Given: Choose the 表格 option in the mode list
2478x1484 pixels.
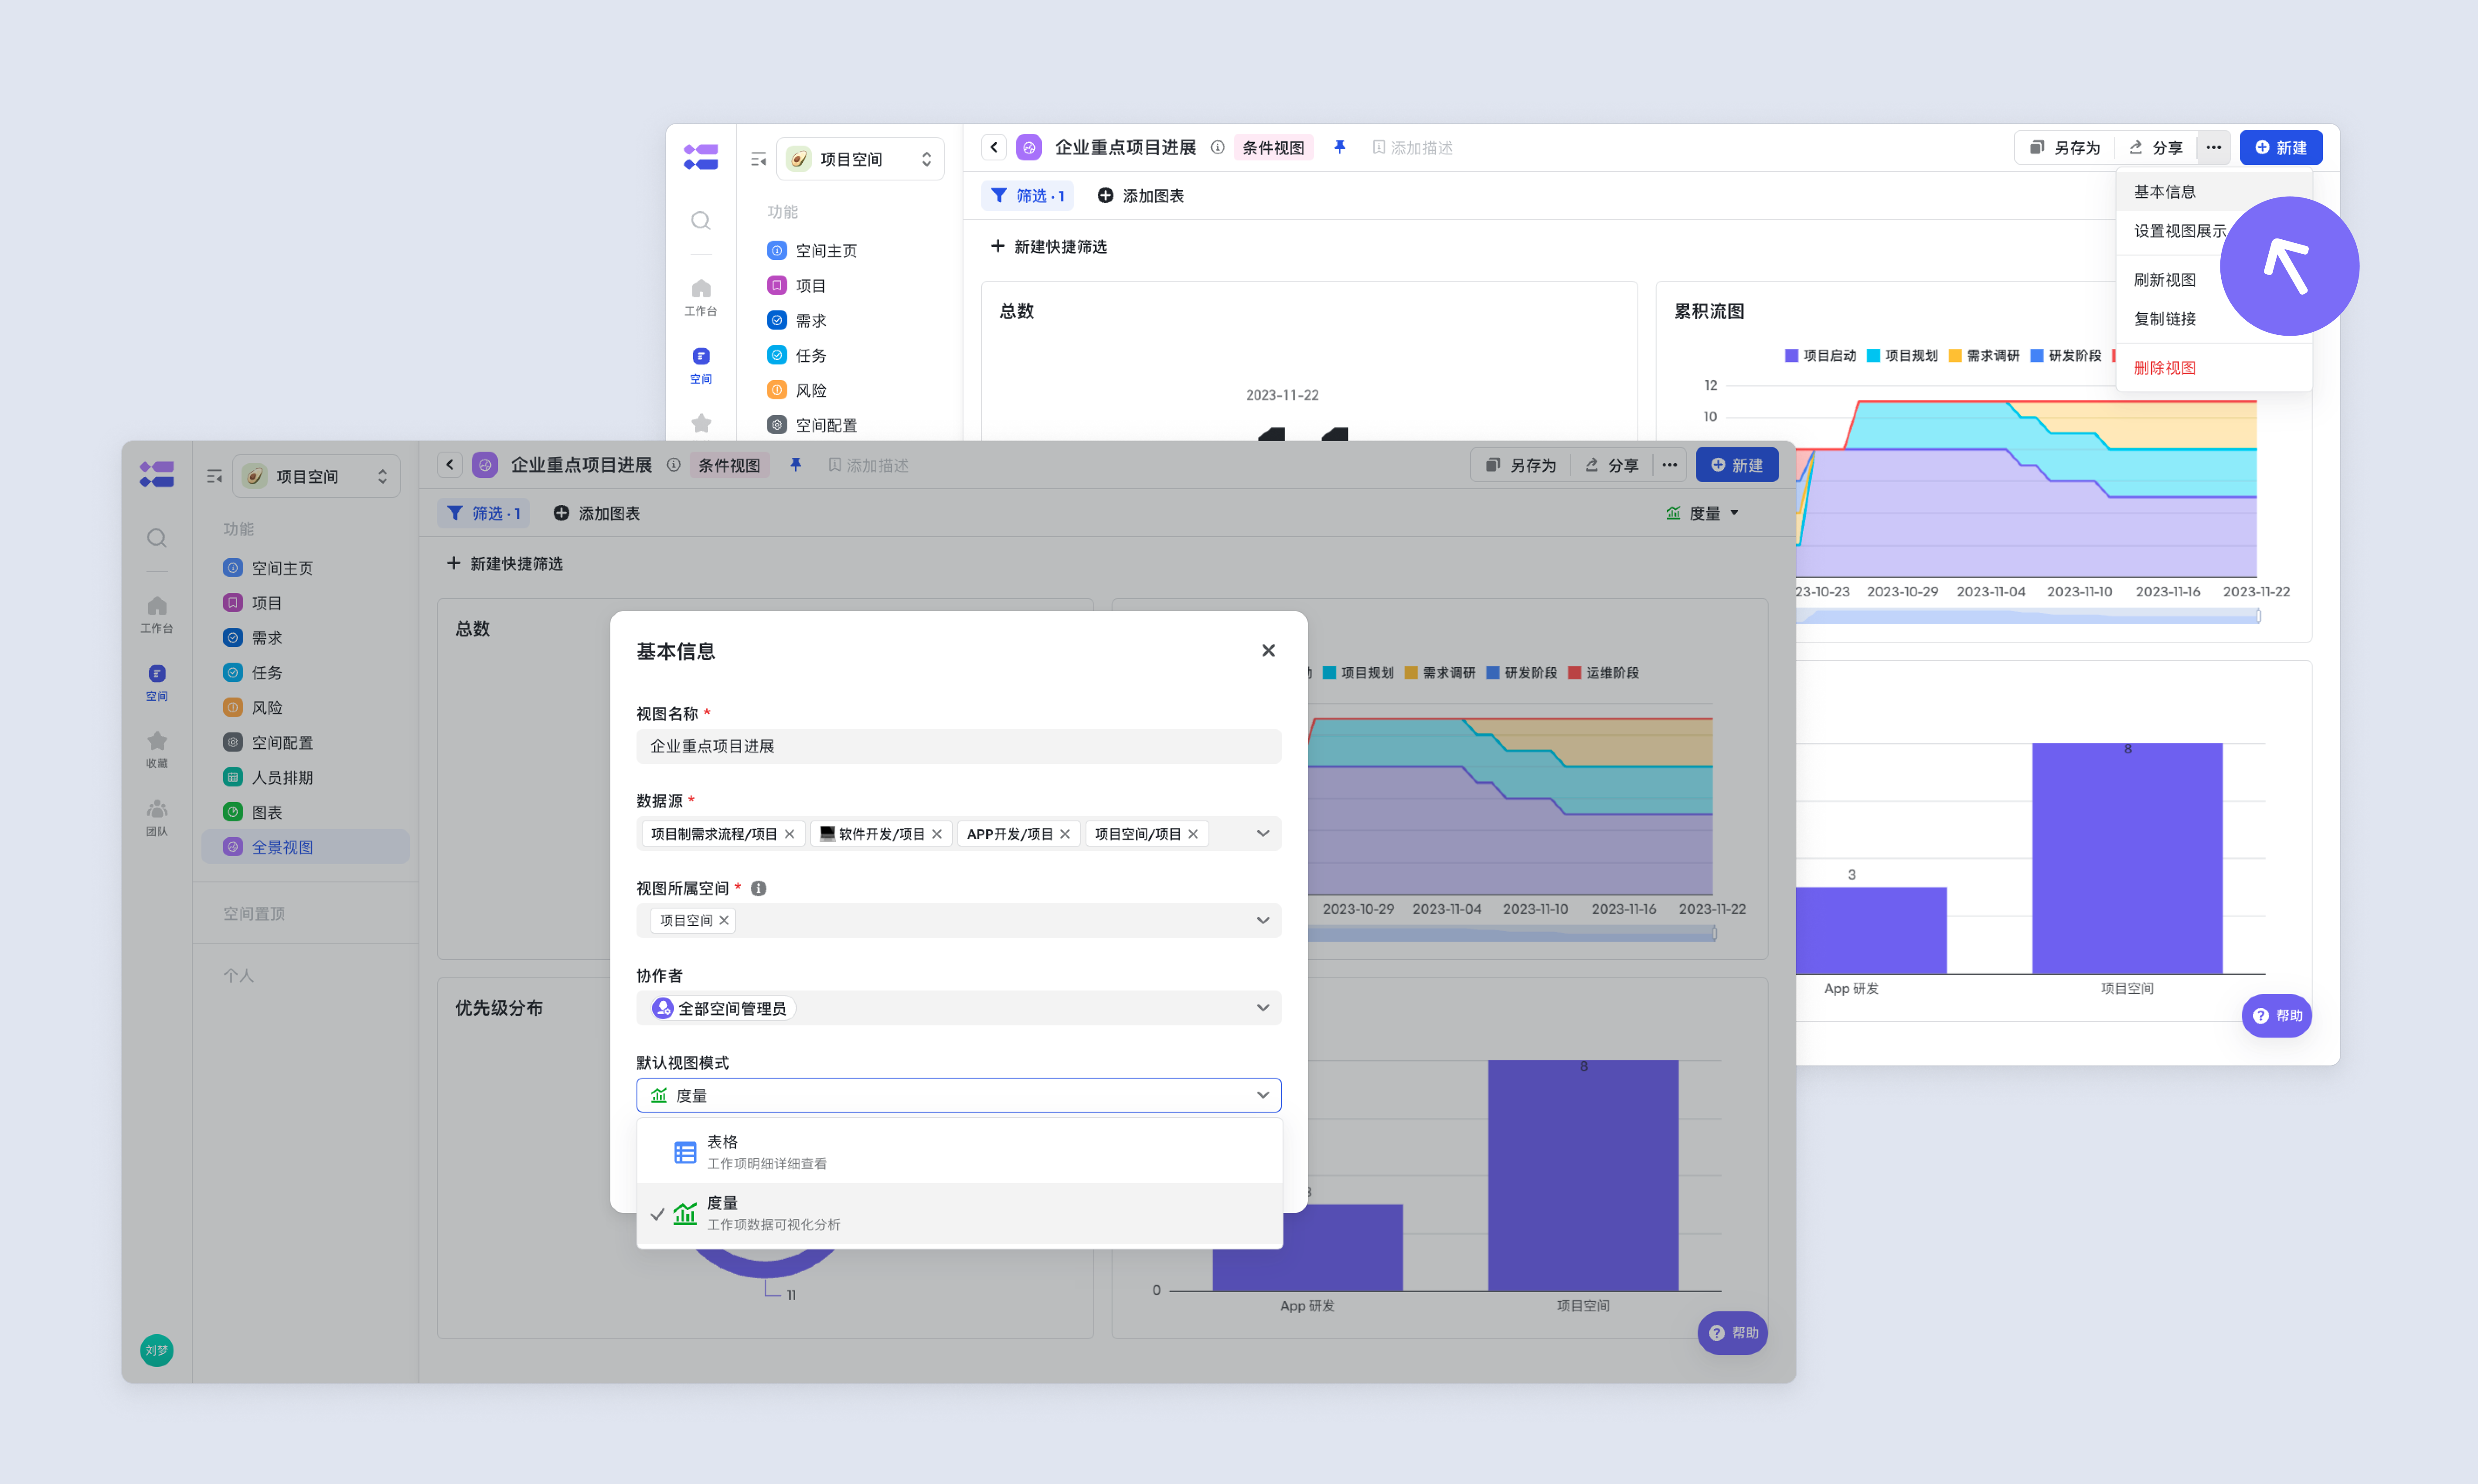Looking at the screenshot, I should [959, 1152].
